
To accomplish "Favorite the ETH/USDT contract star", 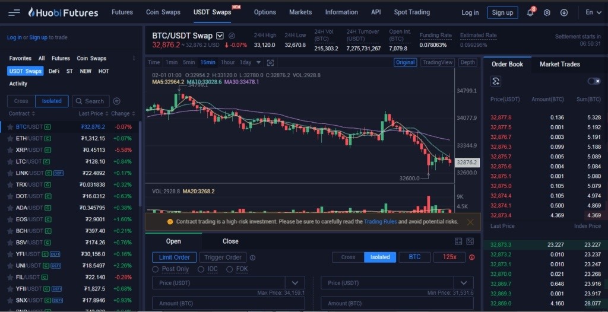I will (11, 138).
